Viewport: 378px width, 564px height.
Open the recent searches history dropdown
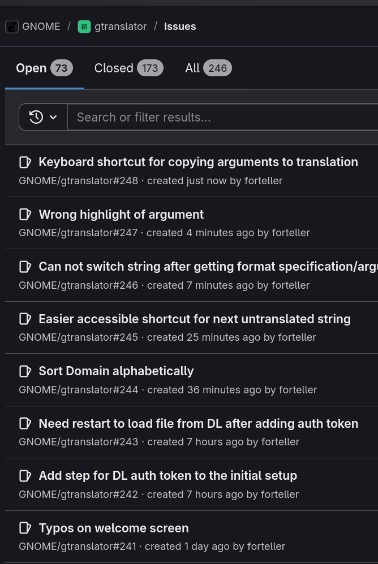43,117
